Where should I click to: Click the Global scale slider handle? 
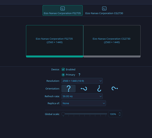click(x=63, y=114)
